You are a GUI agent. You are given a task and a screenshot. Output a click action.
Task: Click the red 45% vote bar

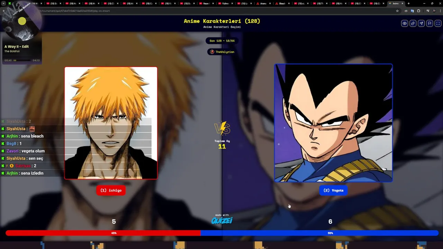pyautogui.click(x=103, y=233)
